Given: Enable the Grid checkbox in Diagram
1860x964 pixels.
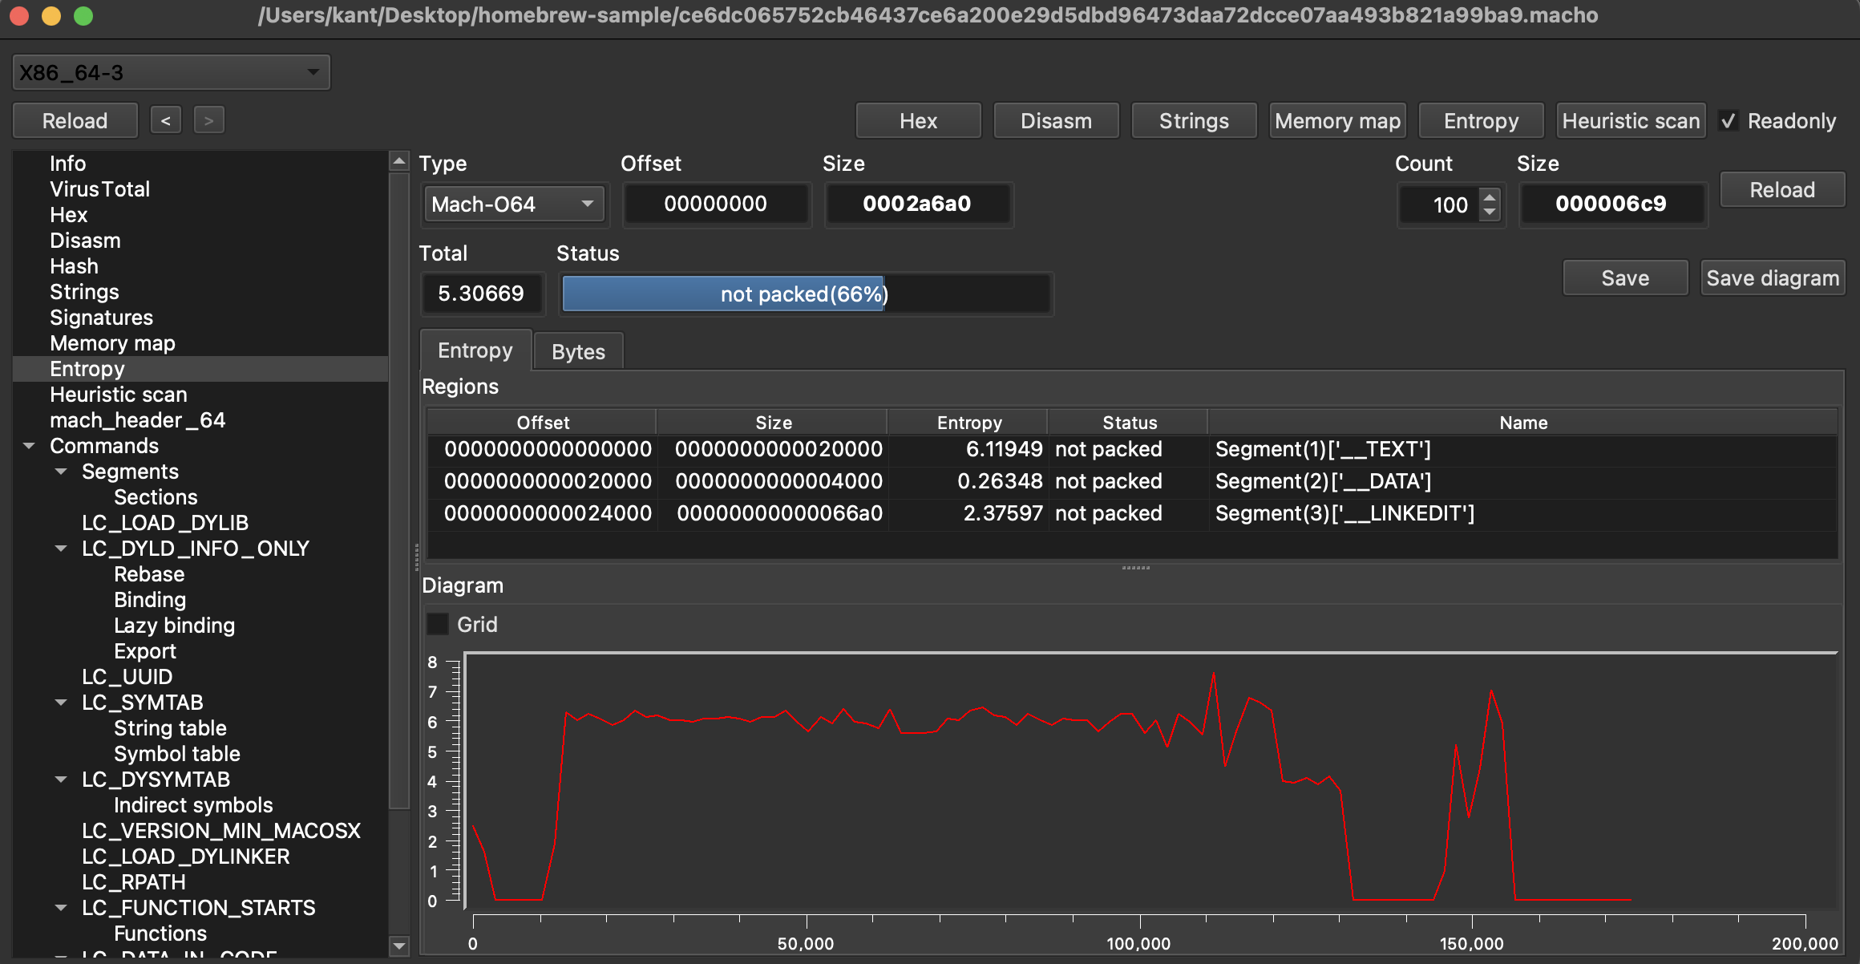Looking at the screenshot, I should 438,624.
